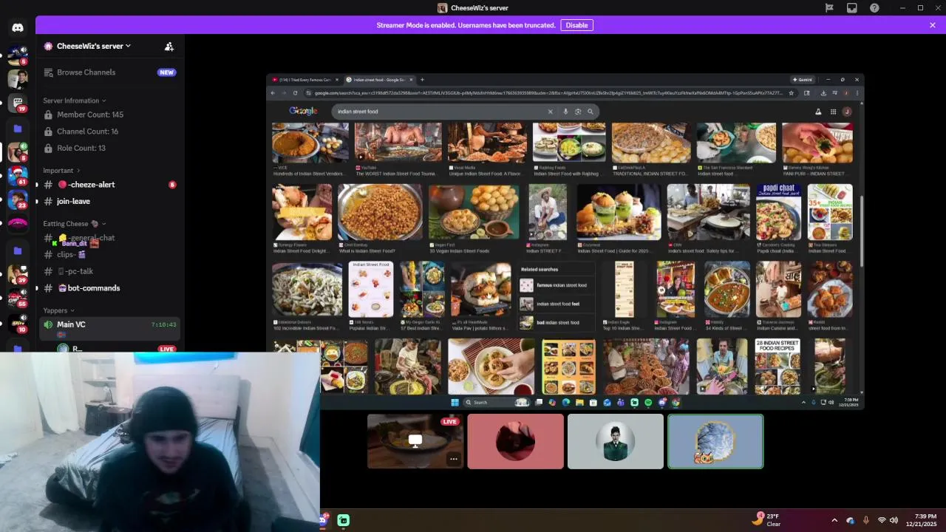Open '28 Indian Street Food Recipes' image result
This screenshot has height=532, width=946.
(777, 366)
